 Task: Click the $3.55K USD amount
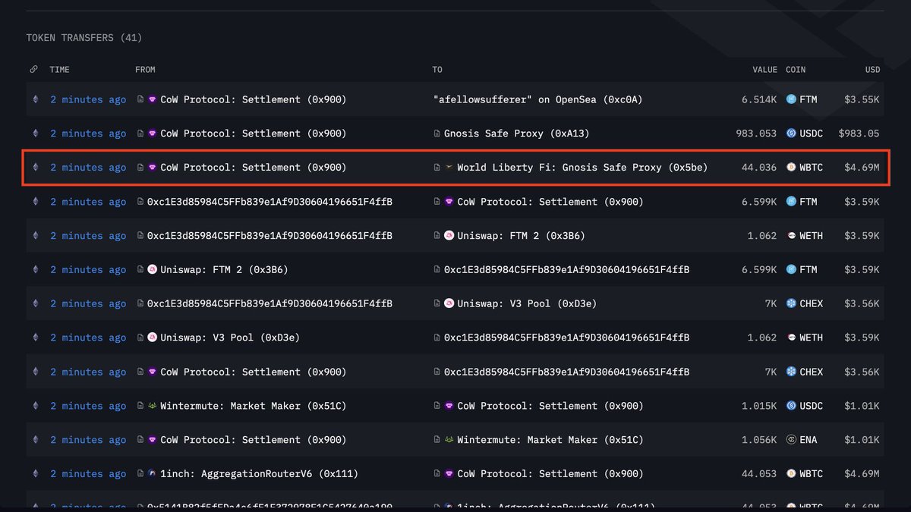(x=862, y=99)
